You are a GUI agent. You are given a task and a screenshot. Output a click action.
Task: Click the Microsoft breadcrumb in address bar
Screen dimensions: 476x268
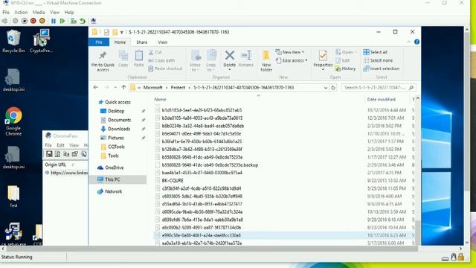tap(152, 88)
